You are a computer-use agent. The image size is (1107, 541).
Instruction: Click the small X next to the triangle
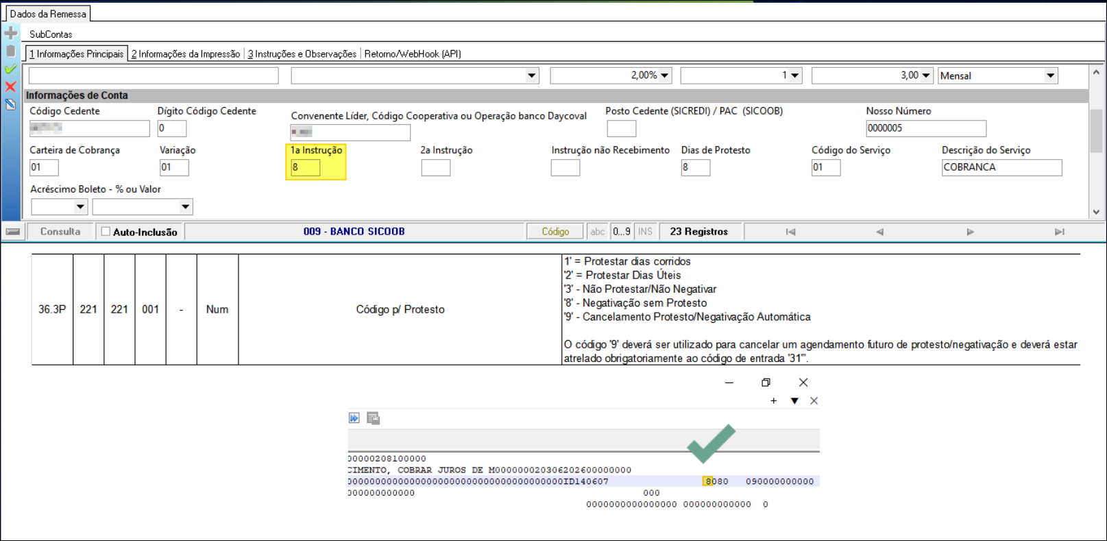pos(814,401)
